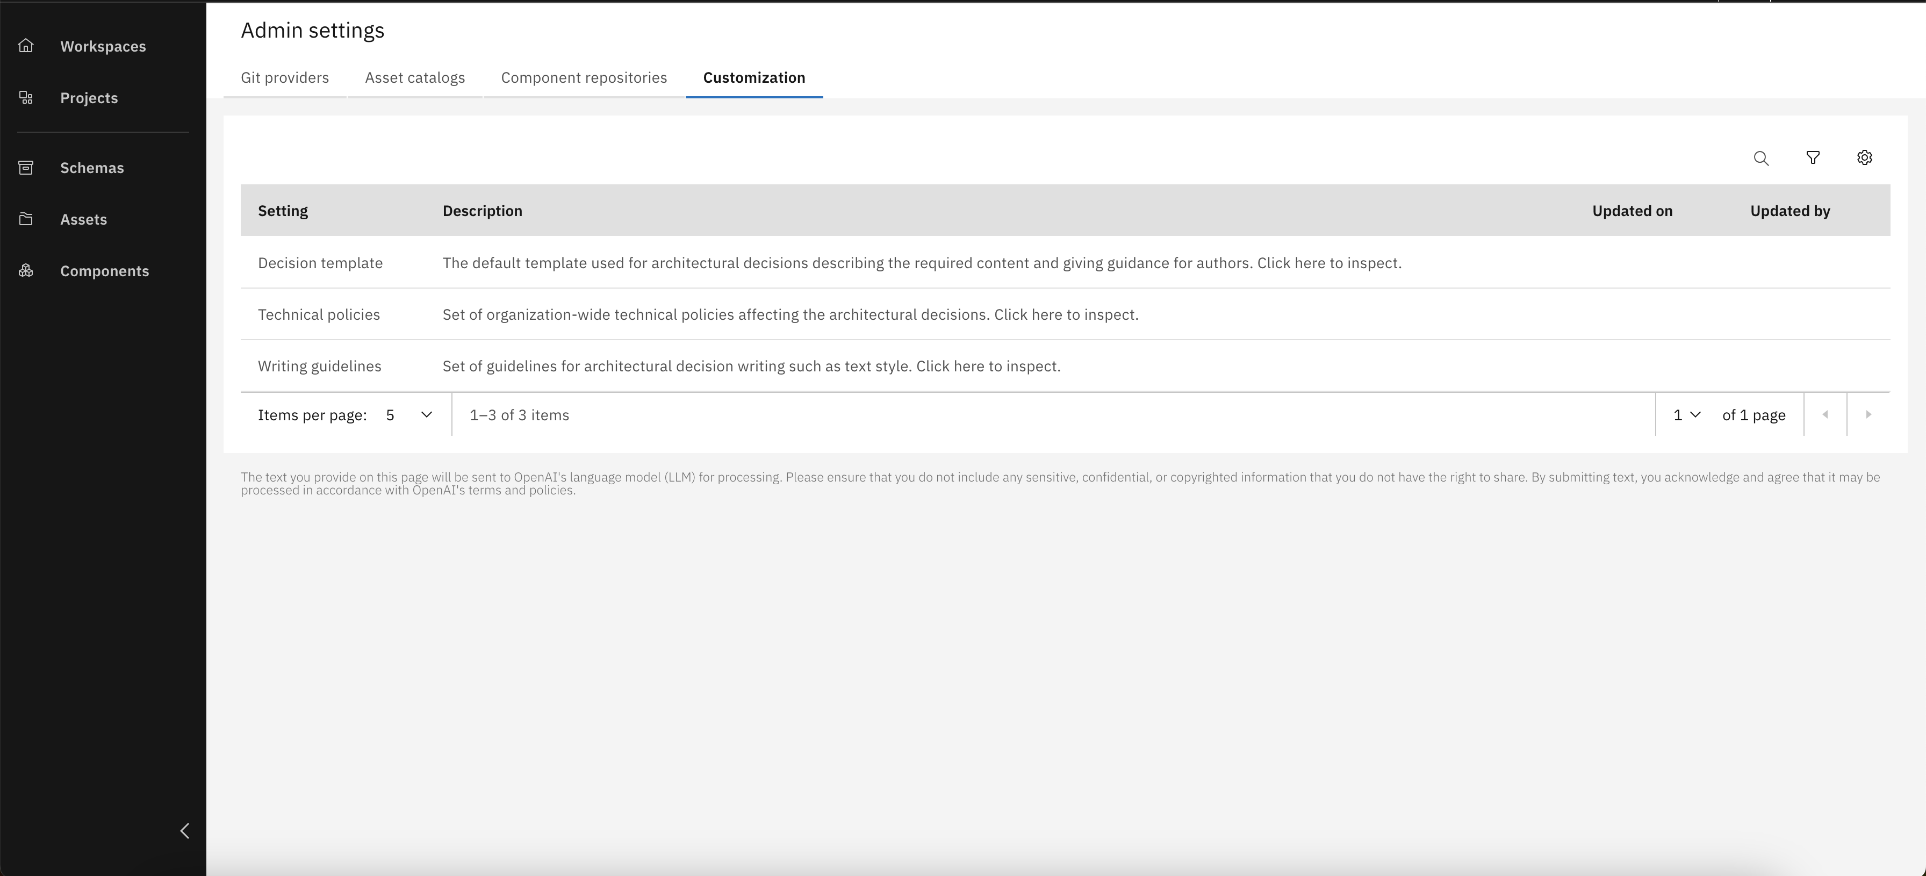Advance to next page with forward arrow
Screen dimensions: 1926x876
[x=1868, y=414]
